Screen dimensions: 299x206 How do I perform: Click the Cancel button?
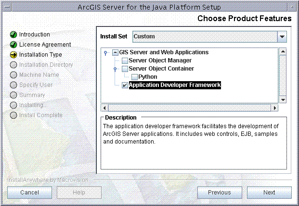pos(29,193)
